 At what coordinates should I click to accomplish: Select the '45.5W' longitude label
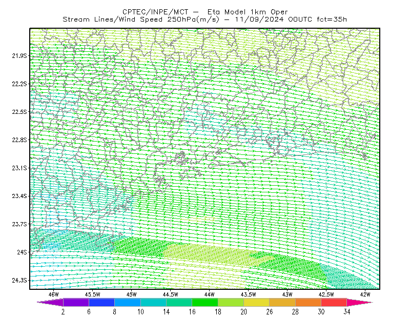point(93,294)
